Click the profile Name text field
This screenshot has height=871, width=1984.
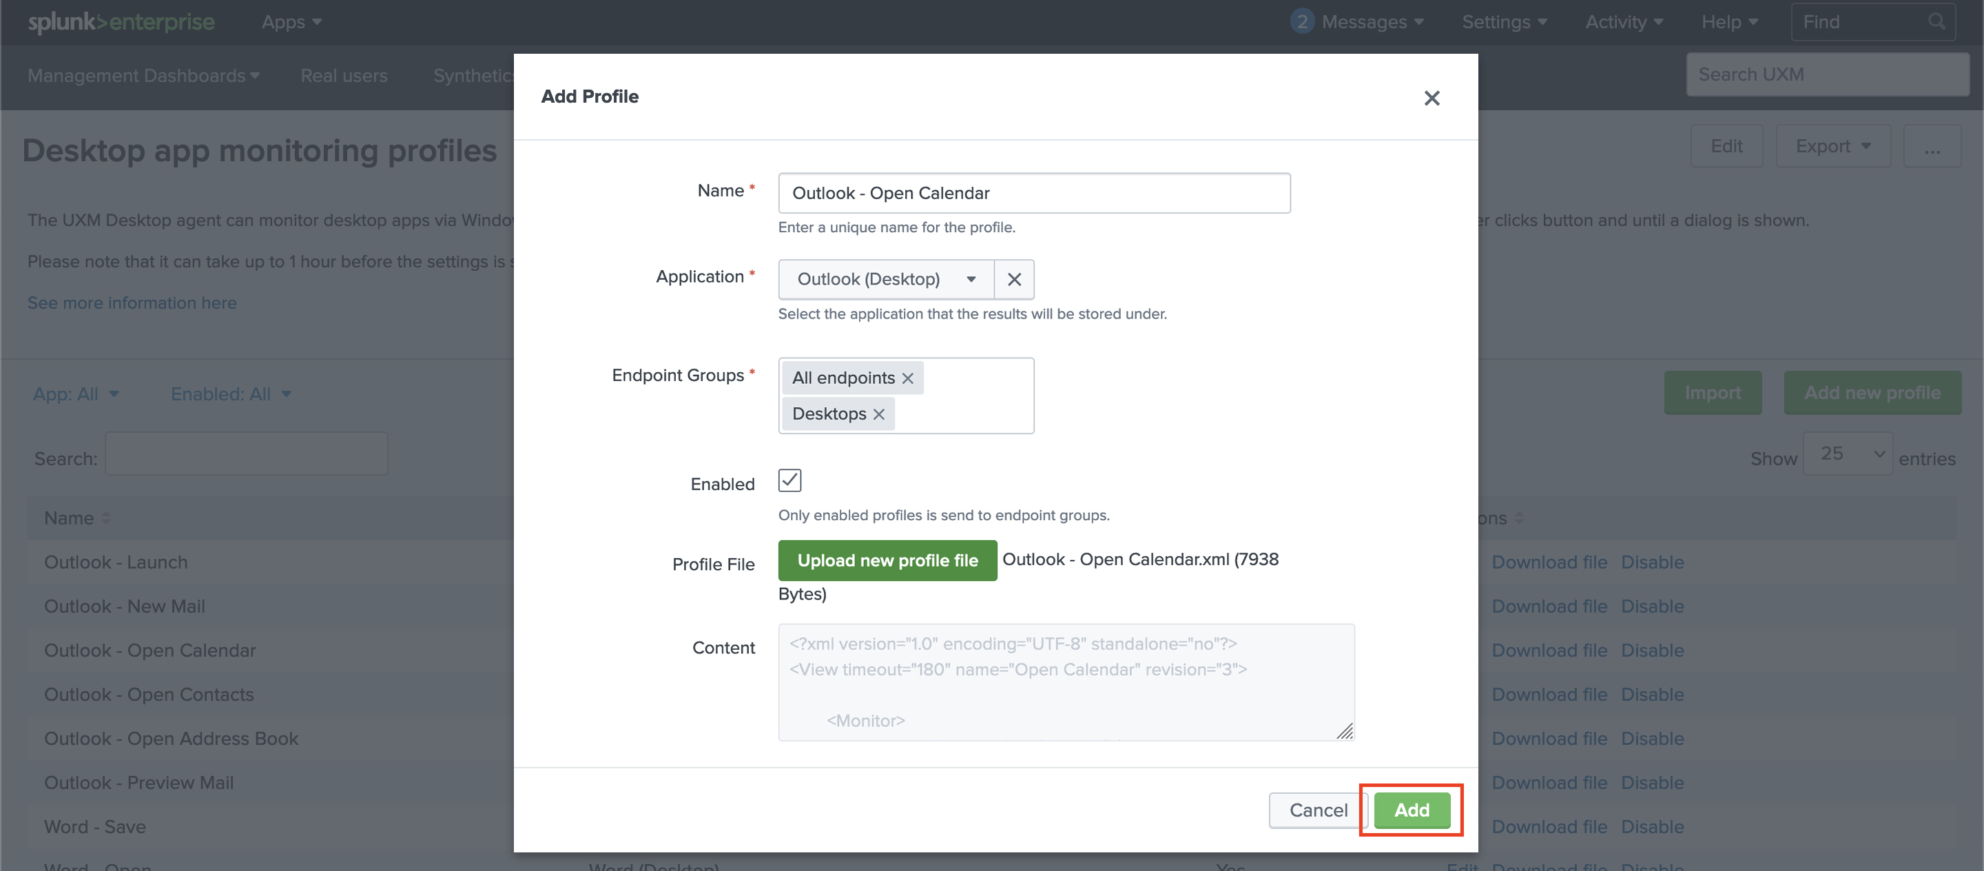[x=1033, y=194]
